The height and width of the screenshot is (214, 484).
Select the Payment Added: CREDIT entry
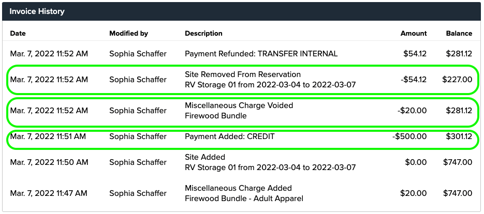[229, 136]
